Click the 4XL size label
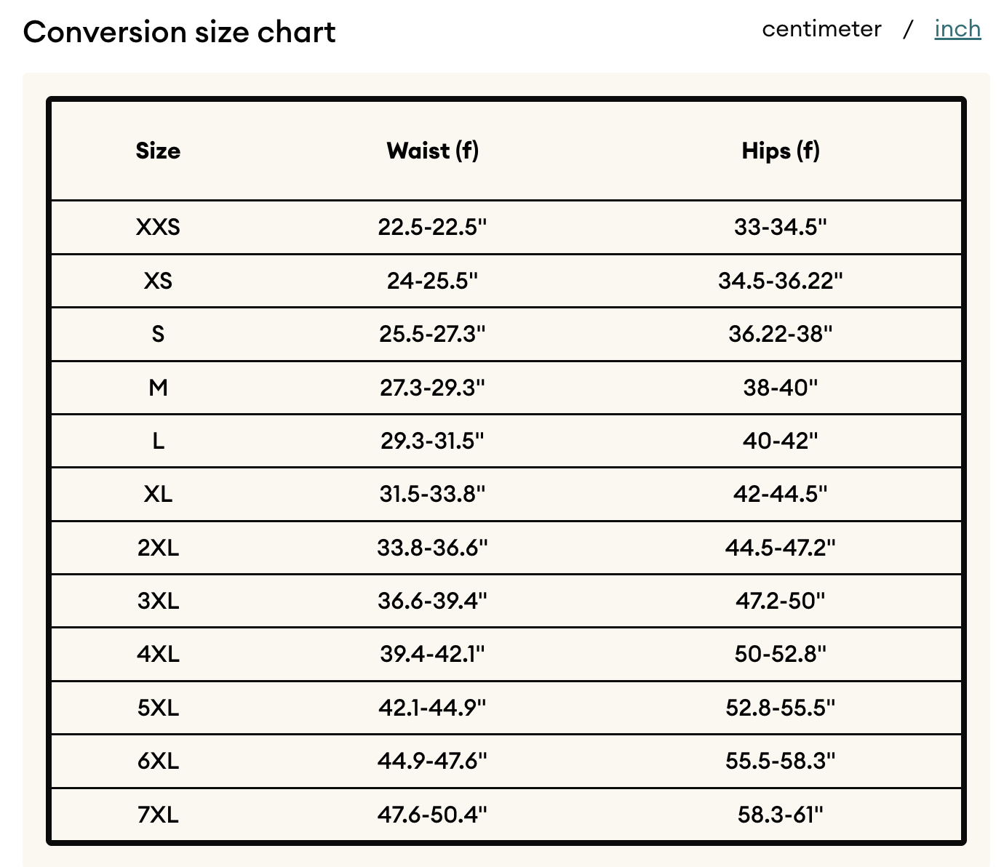This screenshot has height=867, width=1004. click(x=158, y=655)
